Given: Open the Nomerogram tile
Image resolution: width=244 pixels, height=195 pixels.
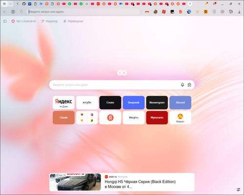Looking at the screenshot, I should tap(157, 102).
